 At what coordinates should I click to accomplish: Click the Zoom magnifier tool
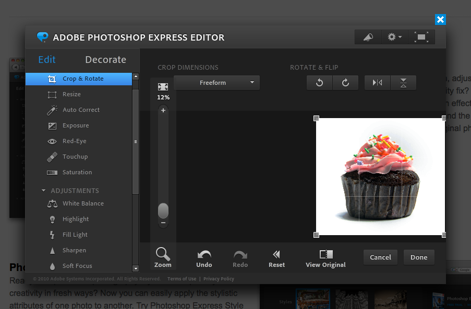click(163, 257)
